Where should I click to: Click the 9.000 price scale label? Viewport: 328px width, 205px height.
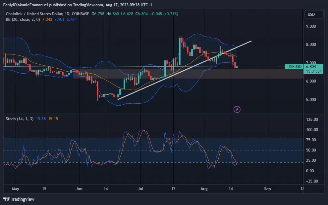tap(311, 26)
